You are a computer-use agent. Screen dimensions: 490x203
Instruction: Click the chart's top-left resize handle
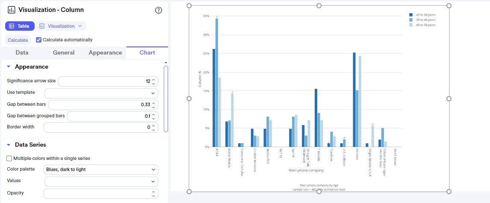tap(189, 6)
